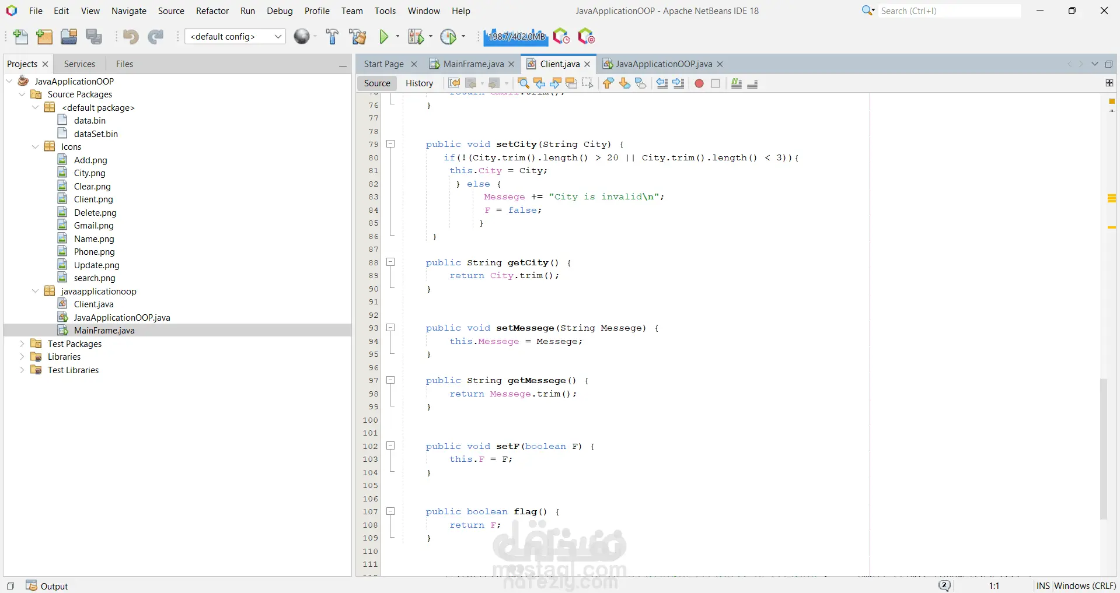Expand the Libraries node
Image resolution: width=1120 pixels, height=593 pixels.
(x=22, y=356)
